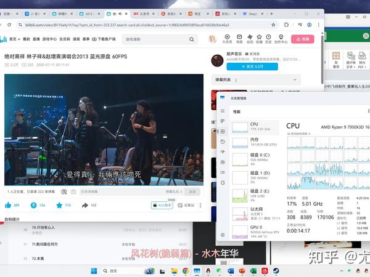The width and height of the screenshot is (370, 277).
Task: Select 以太网 in performance list
Action: click(255, 214)
